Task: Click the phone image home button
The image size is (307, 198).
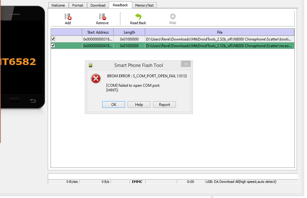Action: [14, 101]
